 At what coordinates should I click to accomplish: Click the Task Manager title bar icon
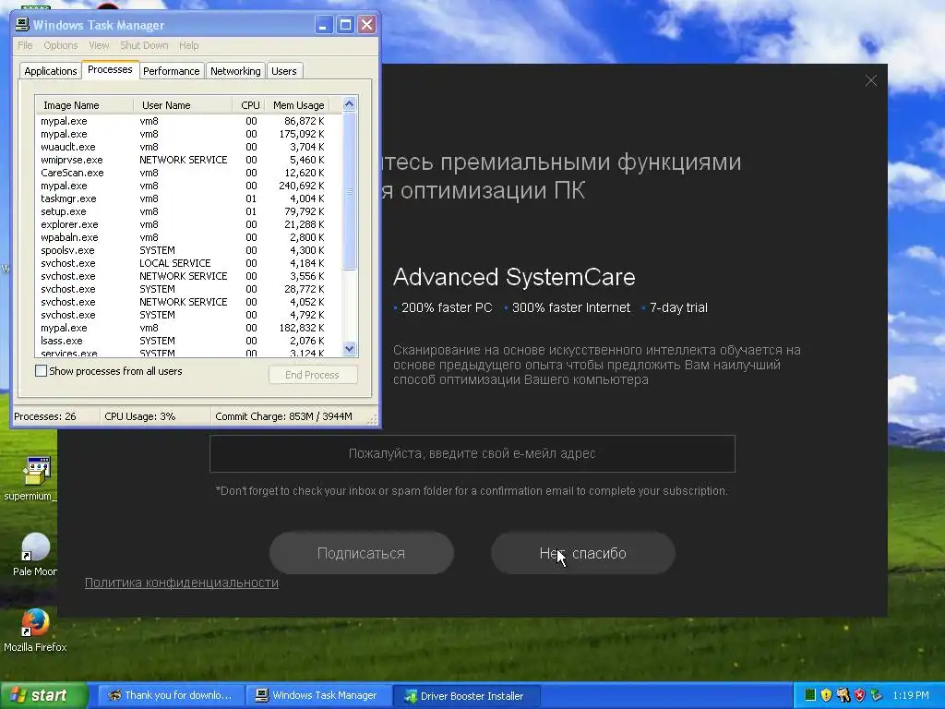22,25
